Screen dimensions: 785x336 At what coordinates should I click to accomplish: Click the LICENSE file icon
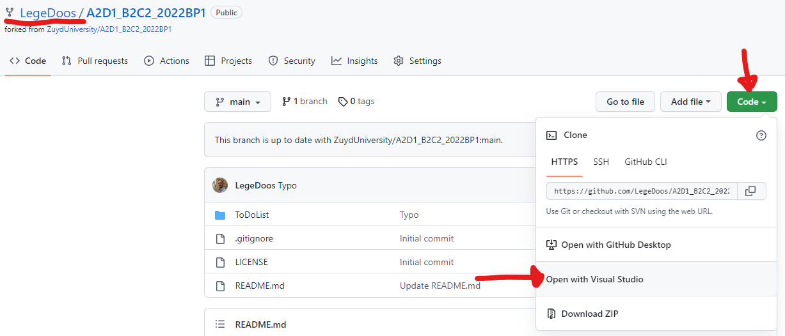coord(220,263)
